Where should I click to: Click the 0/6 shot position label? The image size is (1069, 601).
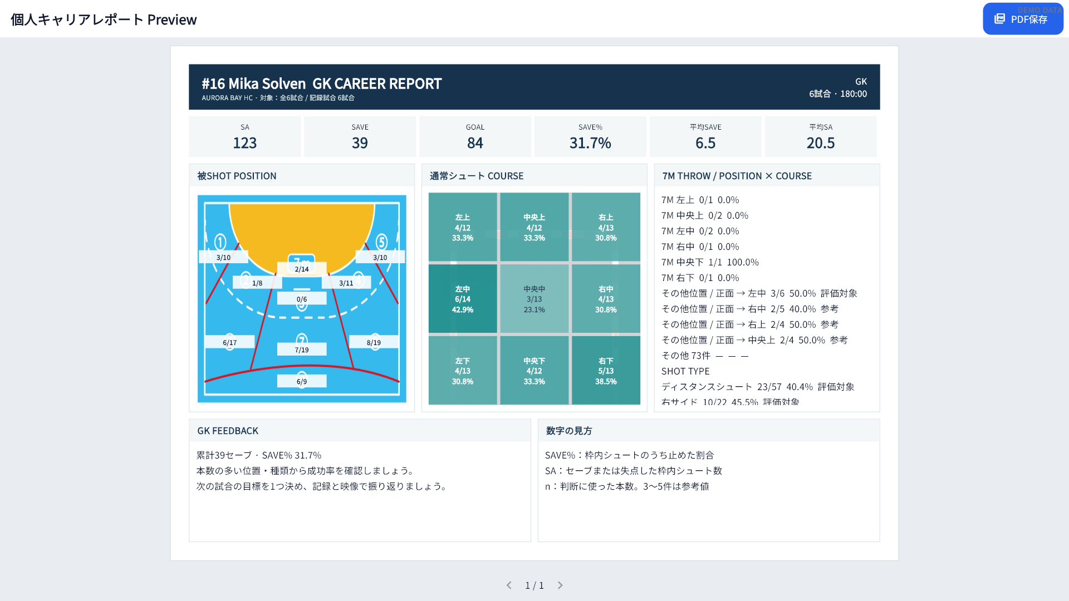tap(302, 299)
